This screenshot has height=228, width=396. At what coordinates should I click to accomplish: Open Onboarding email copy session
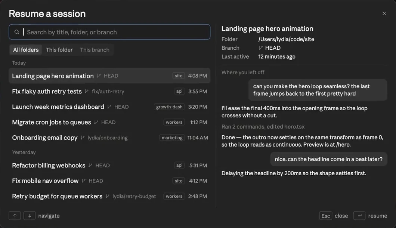click(109, 138)
